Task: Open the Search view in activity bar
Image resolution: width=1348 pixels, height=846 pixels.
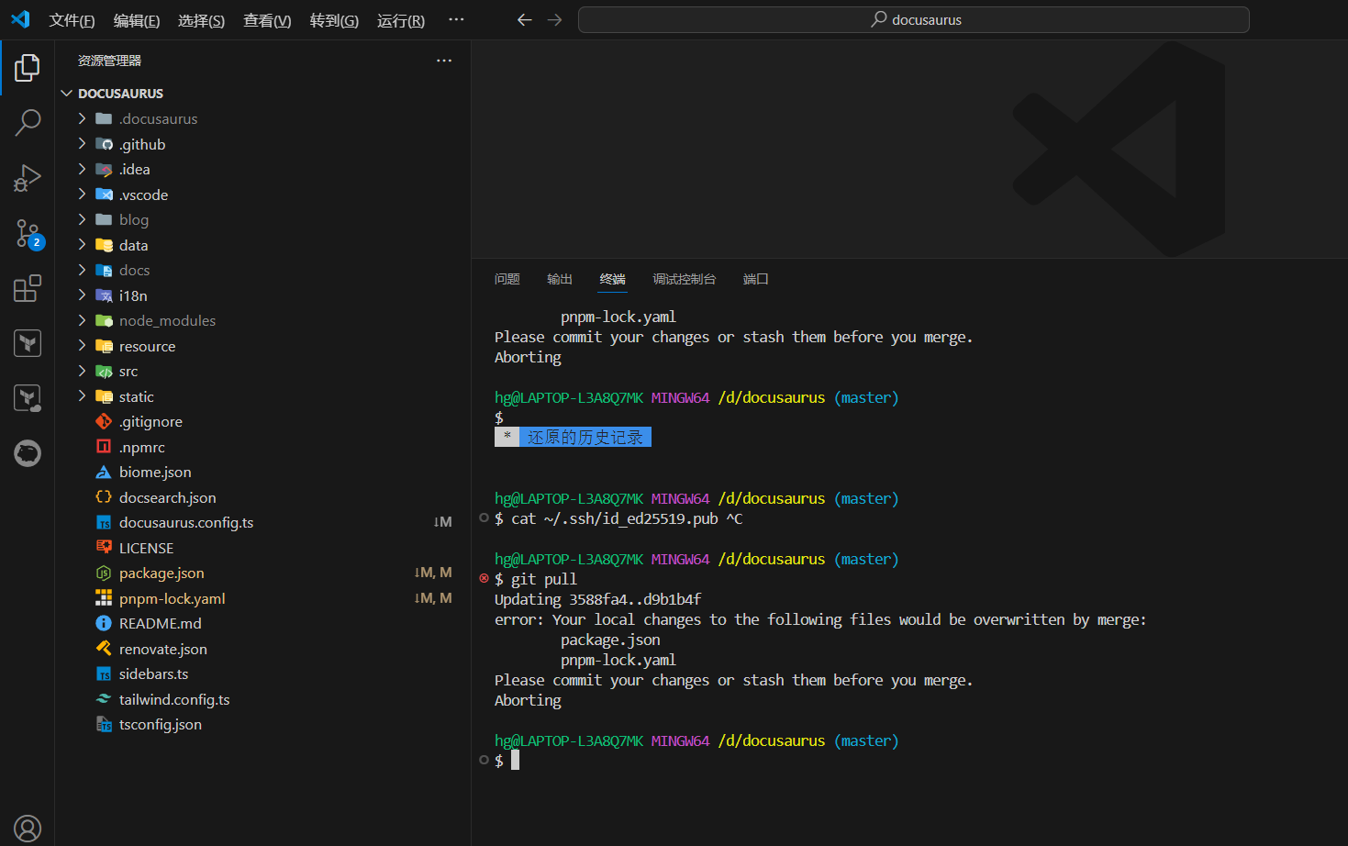Action: 28,122
